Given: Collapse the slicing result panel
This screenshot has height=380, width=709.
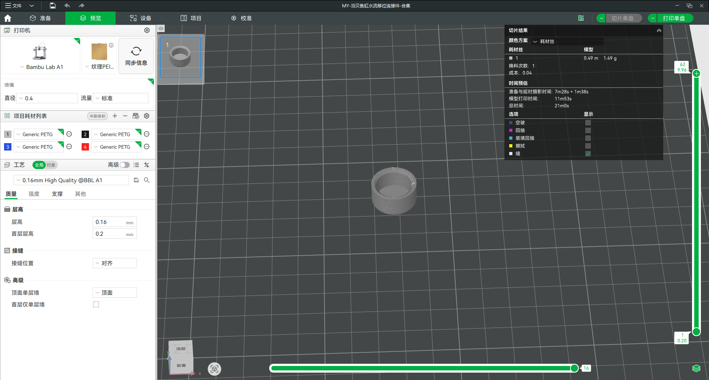Looking at the screenshot, I should [x=659, y=30].
